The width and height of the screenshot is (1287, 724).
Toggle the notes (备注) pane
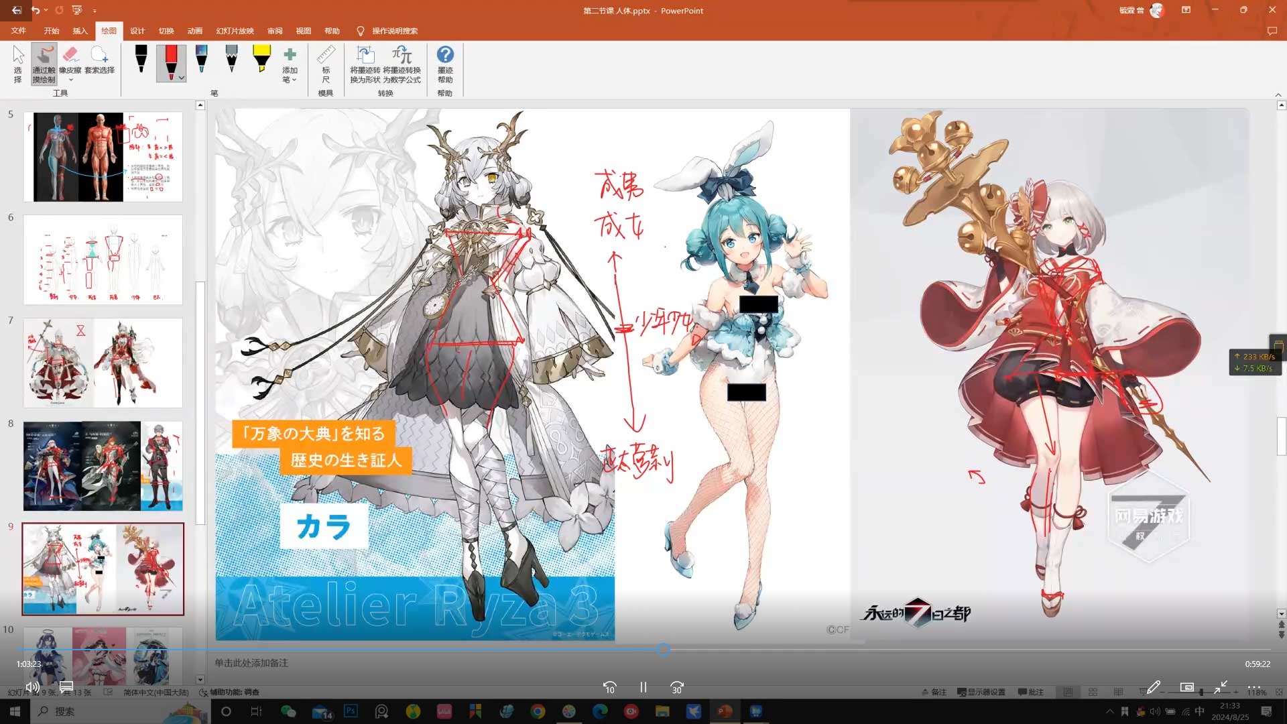pos(934,692)
